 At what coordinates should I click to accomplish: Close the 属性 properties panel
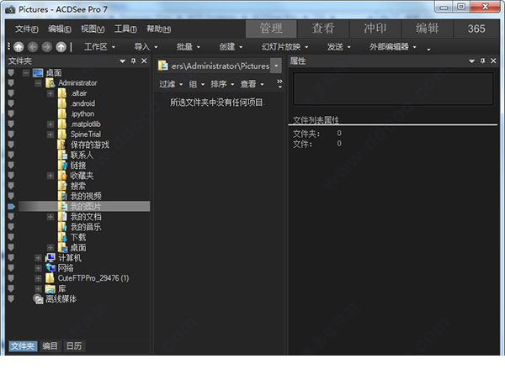point(493,61)
